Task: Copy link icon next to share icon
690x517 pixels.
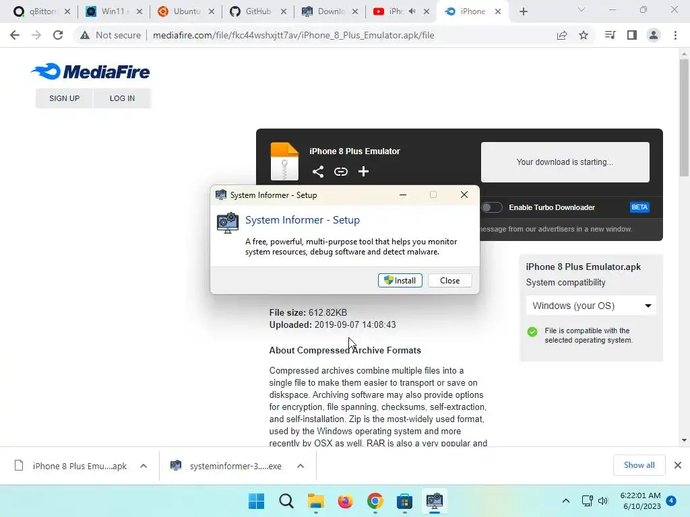Action: coord(340,172)
